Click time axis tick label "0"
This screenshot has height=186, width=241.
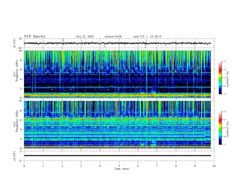(24, 166)
